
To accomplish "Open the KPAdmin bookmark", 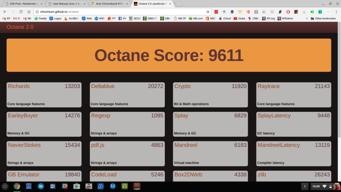I will (285, 19).
